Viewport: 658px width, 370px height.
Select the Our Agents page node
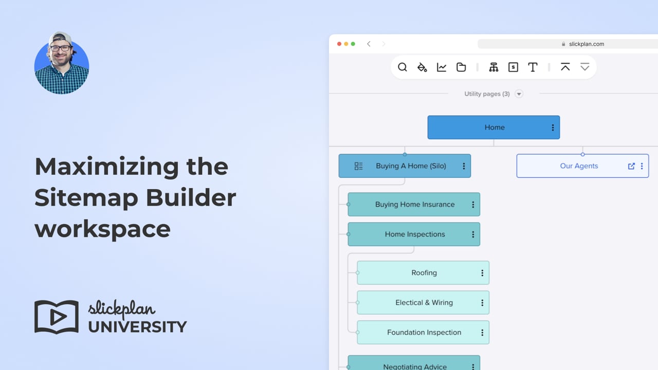[x=582, y=166]
